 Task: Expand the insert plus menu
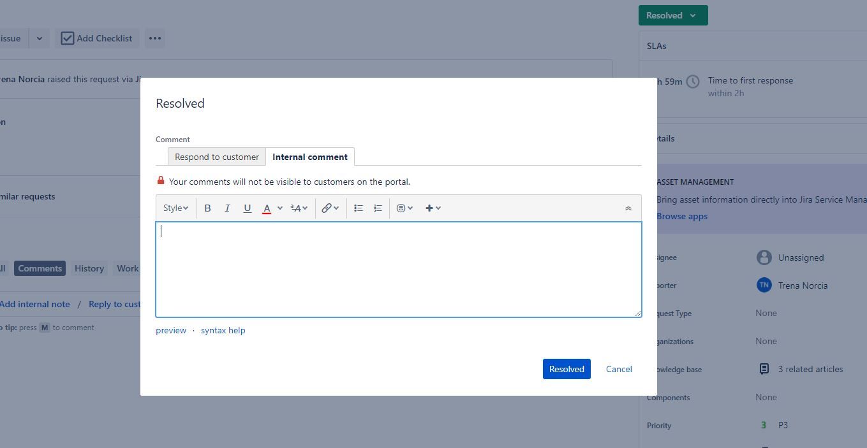pos(433,208)
